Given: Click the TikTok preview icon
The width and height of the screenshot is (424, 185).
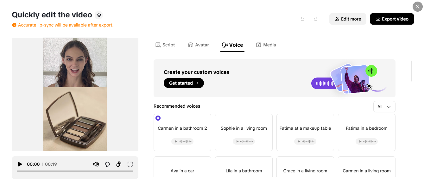Looking at the screenshot, I should coord(119,164).
